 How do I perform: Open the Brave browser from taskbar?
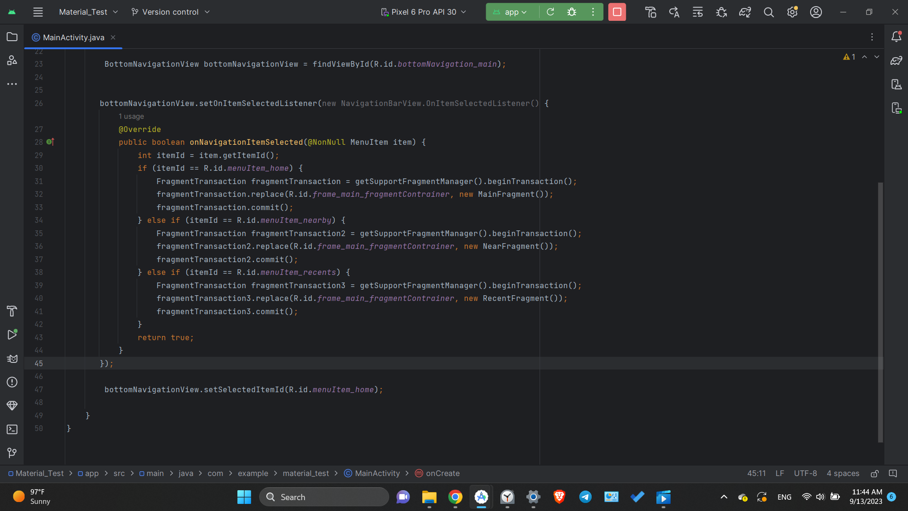[x=559, y=497]
